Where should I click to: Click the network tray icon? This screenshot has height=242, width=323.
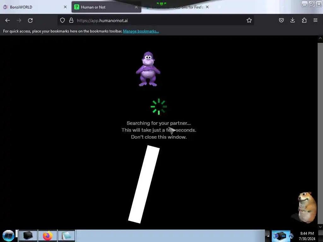pos(280,236)
